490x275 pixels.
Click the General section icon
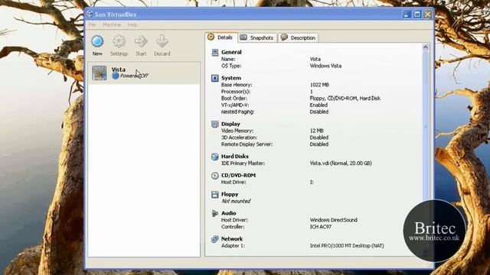pos(214,53)
